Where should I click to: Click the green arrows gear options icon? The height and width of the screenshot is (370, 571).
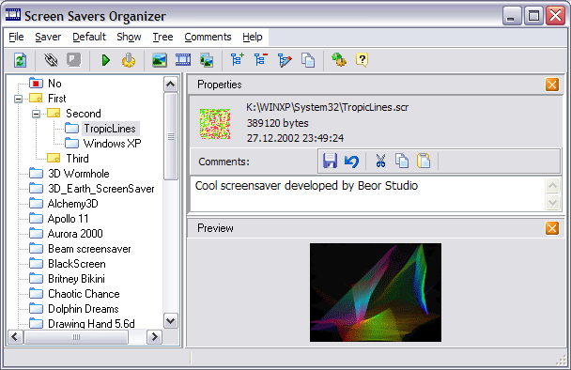click(x=339, y=60)
